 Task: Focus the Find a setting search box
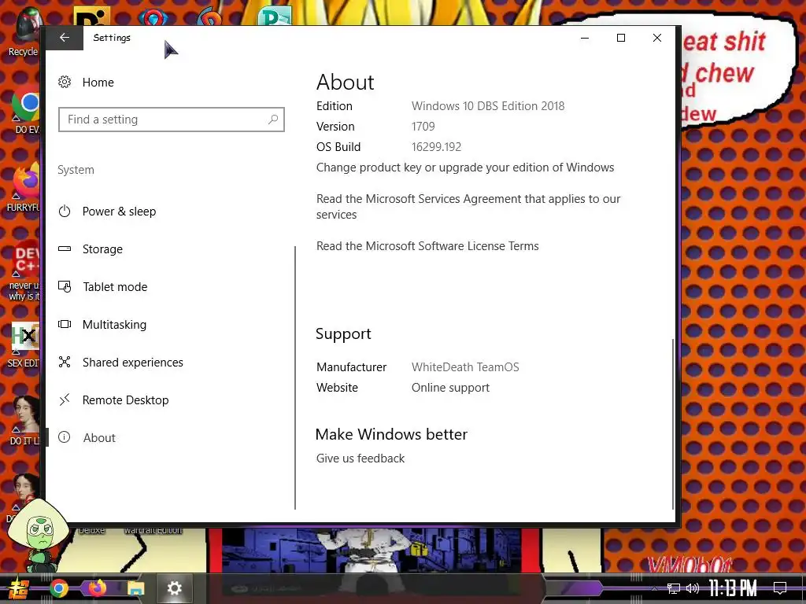coord(171,120)
